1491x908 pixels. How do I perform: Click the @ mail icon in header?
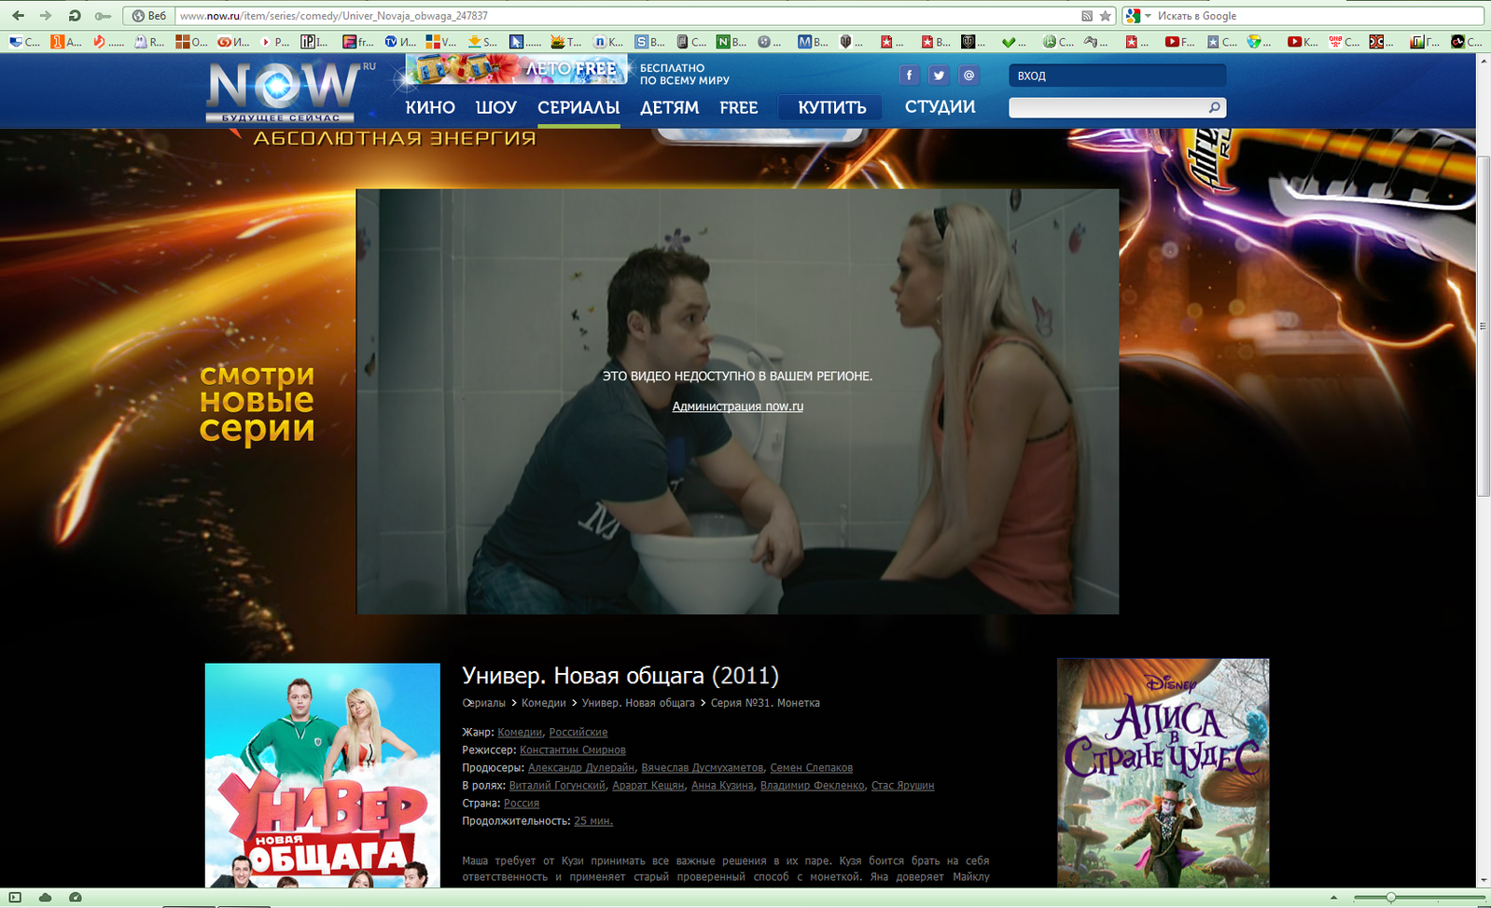tap(968, 76)
